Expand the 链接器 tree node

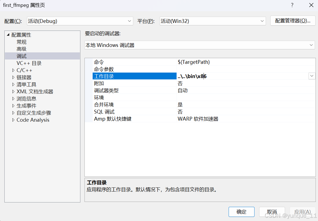(x=13, y=77)
